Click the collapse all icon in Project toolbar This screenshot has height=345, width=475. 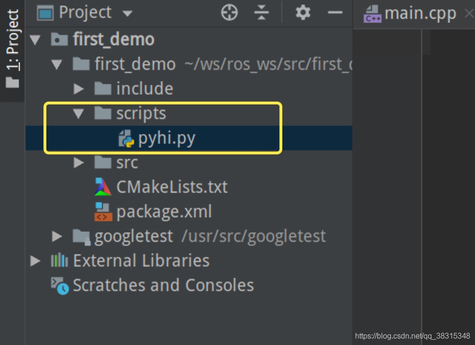click(x=262, y=13)
